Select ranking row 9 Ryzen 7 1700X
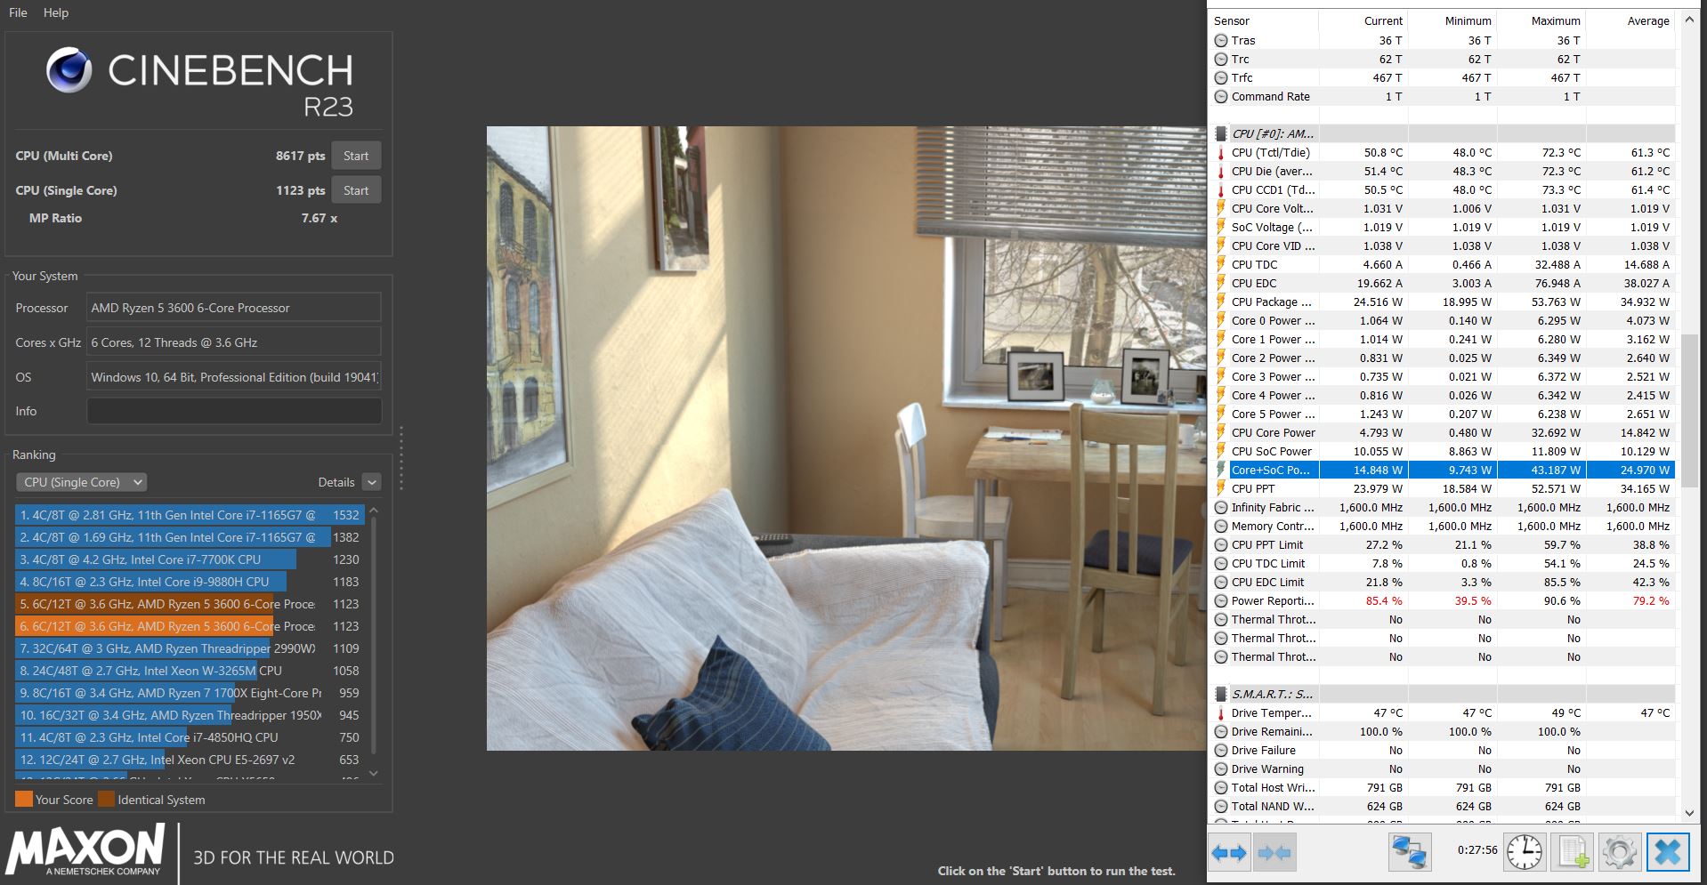 [x=189, y=693]
